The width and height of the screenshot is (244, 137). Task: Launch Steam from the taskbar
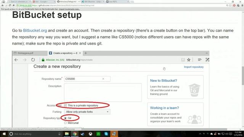pyautogui.click(x=82, y=134)
